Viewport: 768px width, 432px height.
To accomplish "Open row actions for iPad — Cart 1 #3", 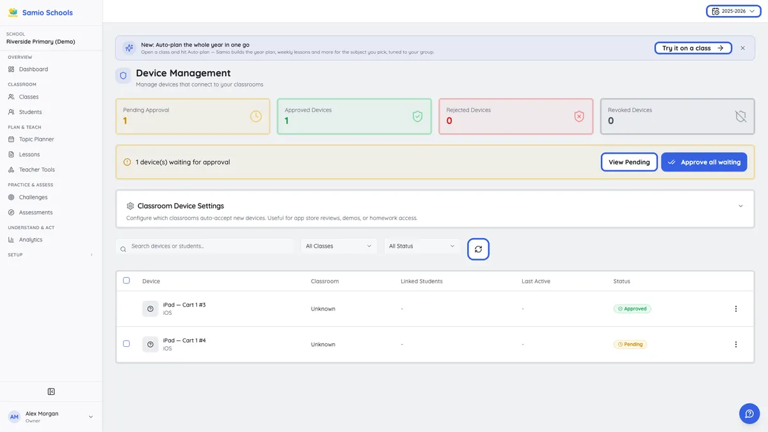I will point(735,308).
